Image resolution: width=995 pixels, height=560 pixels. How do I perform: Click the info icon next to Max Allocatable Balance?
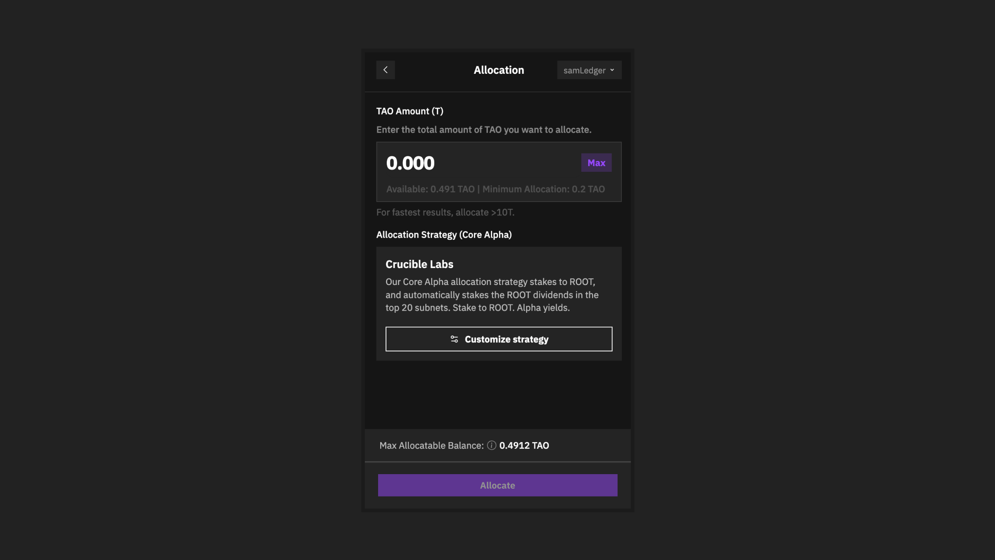pos(492,446)
